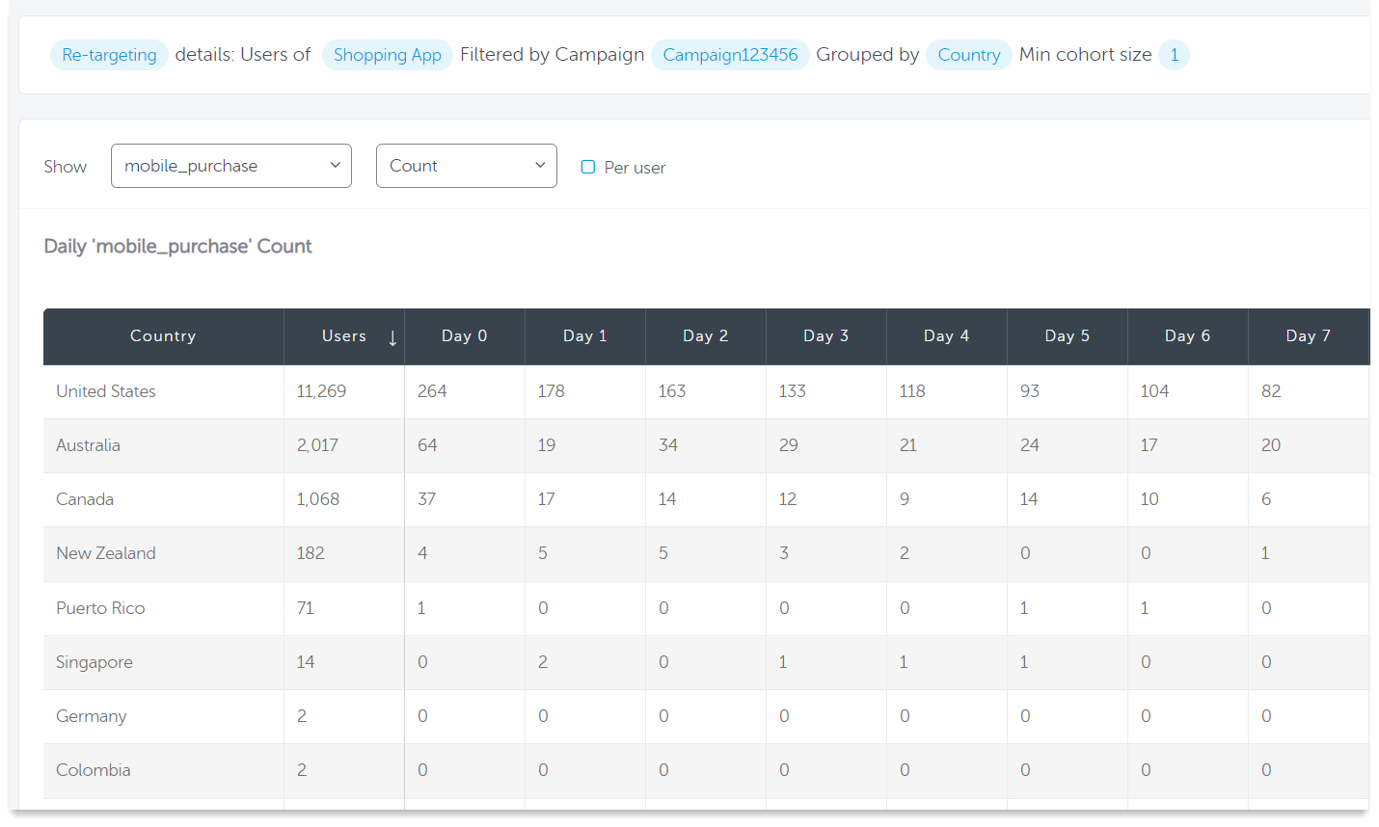1379x827 pixels.
Task: Click the Day 3 column header
Action: 825,336
